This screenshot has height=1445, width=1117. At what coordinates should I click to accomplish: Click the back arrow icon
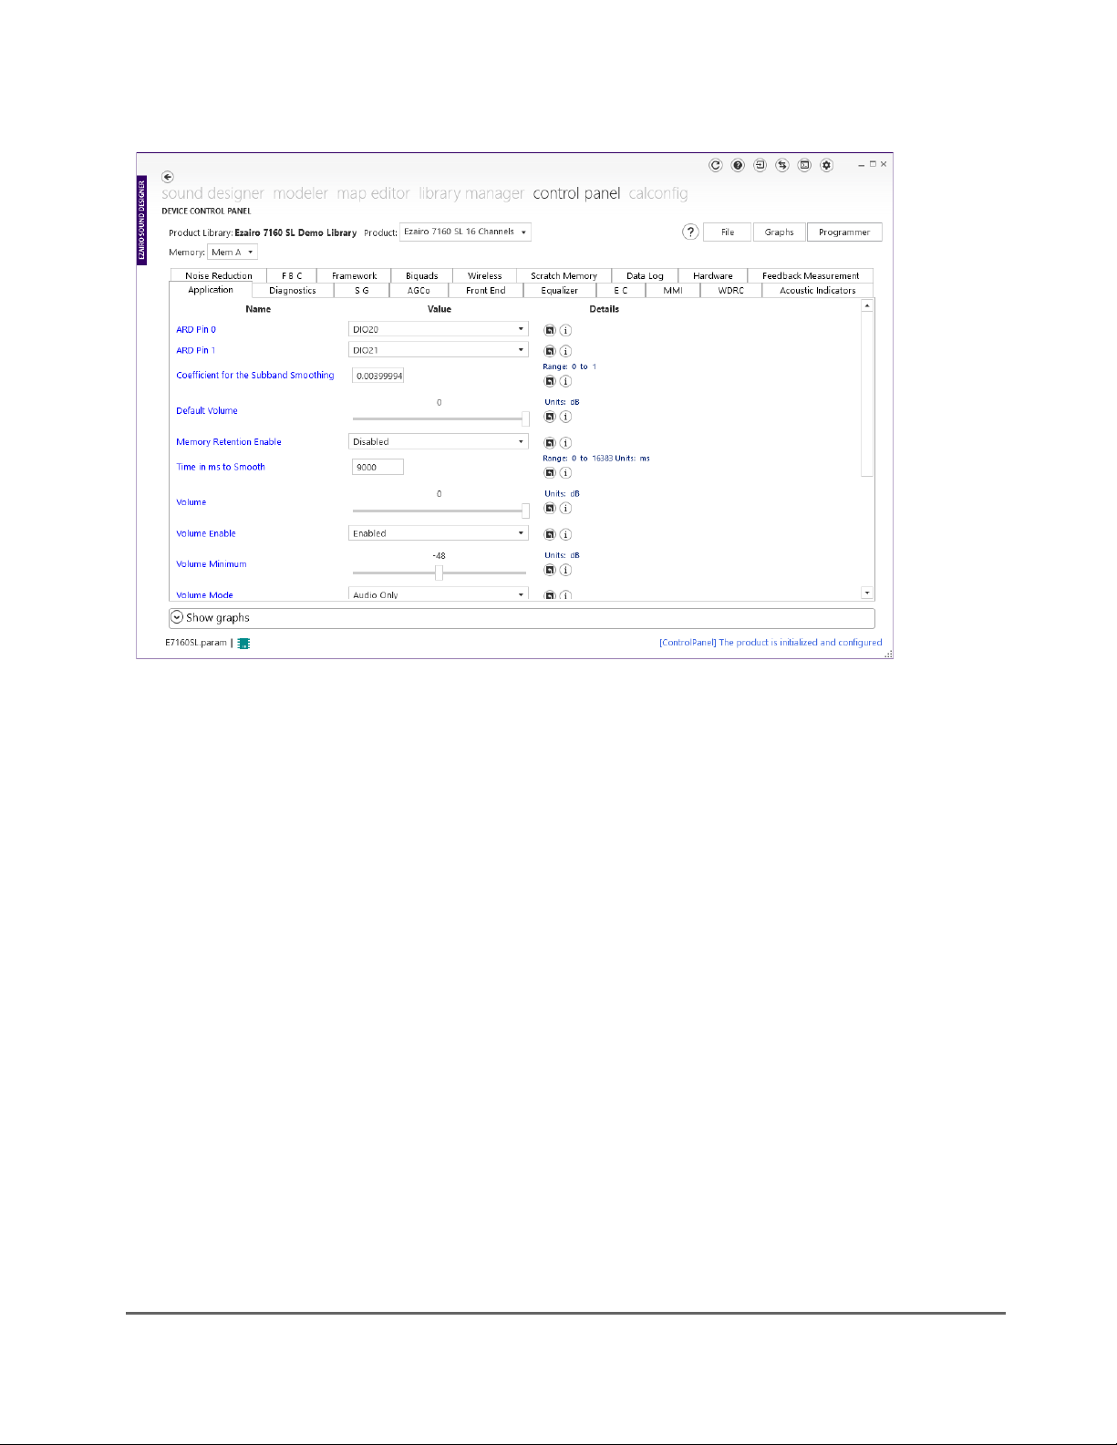coord(168,177)
